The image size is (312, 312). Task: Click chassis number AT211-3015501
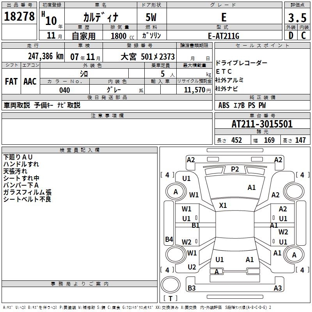point(262,124)
